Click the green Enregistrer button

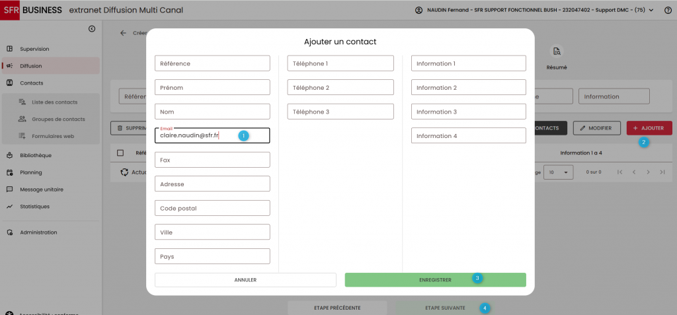435,279
